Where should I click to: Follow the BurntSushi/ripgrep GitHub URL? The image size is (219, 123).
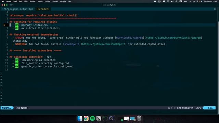tap(173, 38)
